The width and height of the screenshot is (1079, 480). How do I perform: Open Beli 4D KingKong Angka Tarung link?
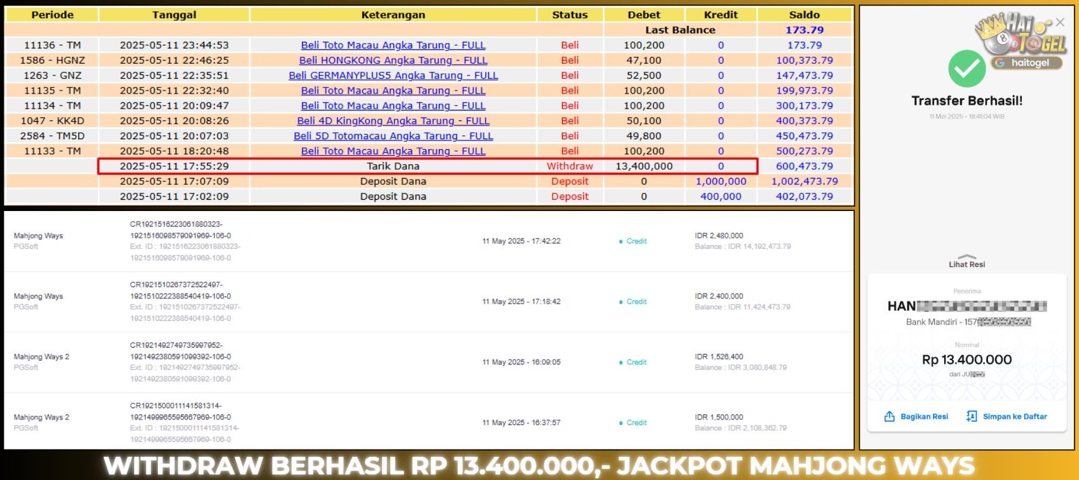pos(393,120)
